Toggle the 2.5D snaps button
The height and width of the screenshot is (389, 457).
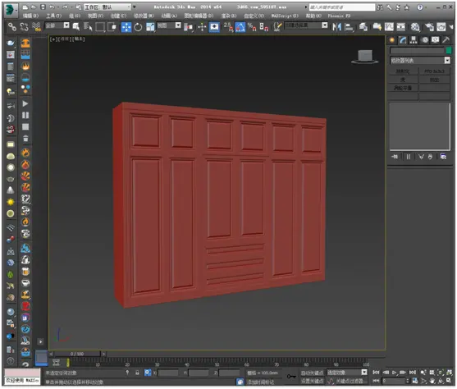click(228, 27)
